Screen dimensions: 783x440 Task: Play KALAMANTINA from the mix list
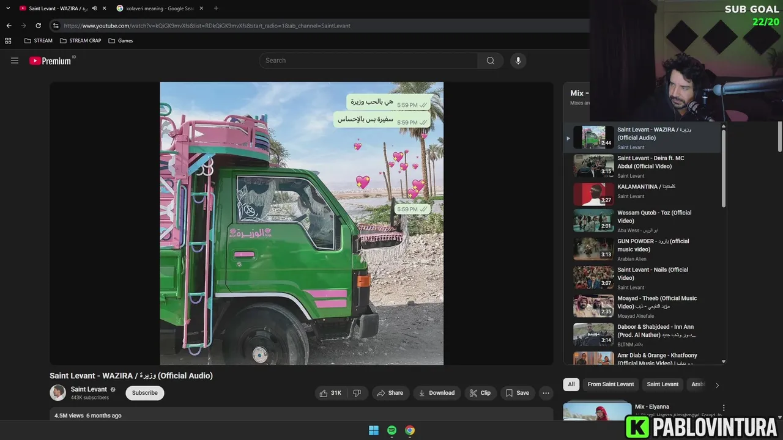[642, 194]
